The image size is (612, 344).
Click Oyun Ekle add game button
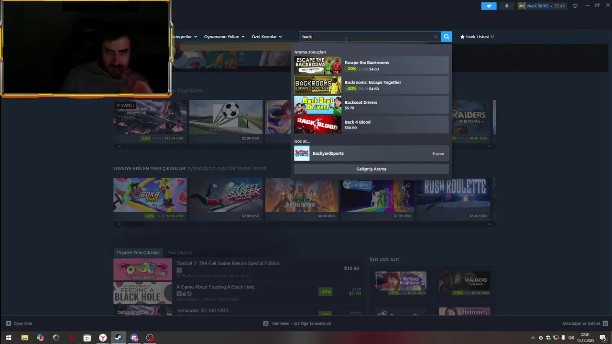point(19,323)
